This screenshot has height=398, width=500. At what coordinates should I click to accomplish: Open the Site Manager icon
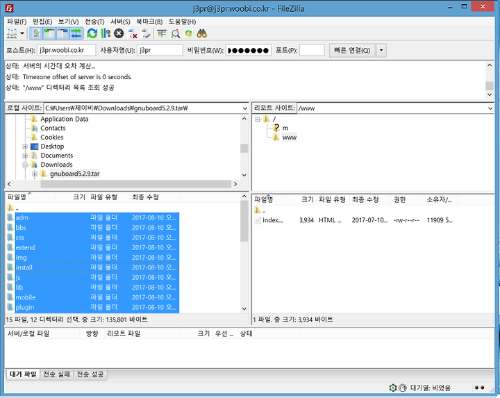click(x=12, y=33)
